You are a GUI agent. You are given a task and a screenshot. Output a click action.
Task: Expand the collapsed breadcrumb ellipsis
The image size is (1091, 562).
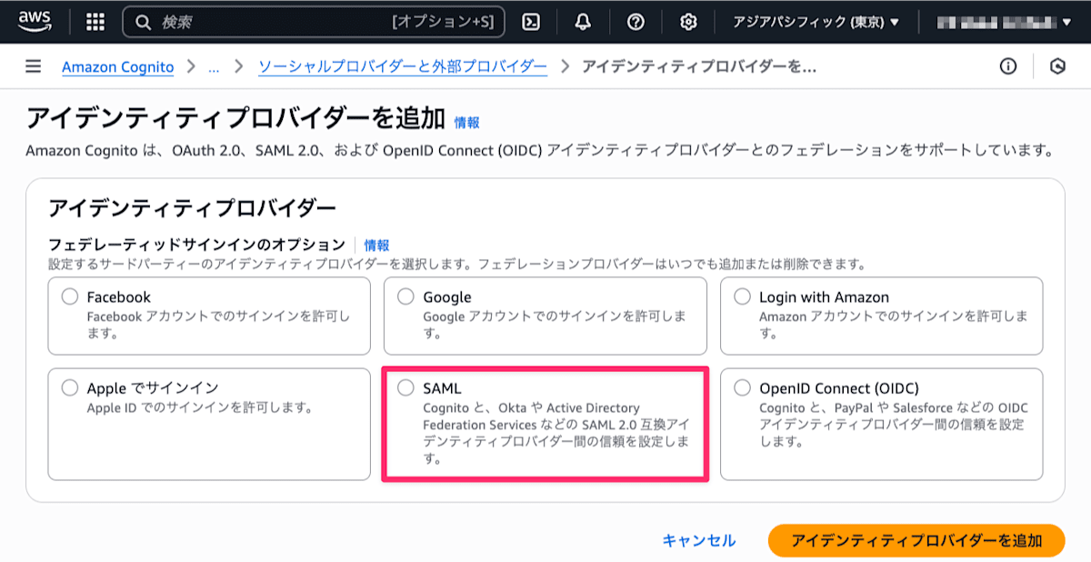click(214, 67)
